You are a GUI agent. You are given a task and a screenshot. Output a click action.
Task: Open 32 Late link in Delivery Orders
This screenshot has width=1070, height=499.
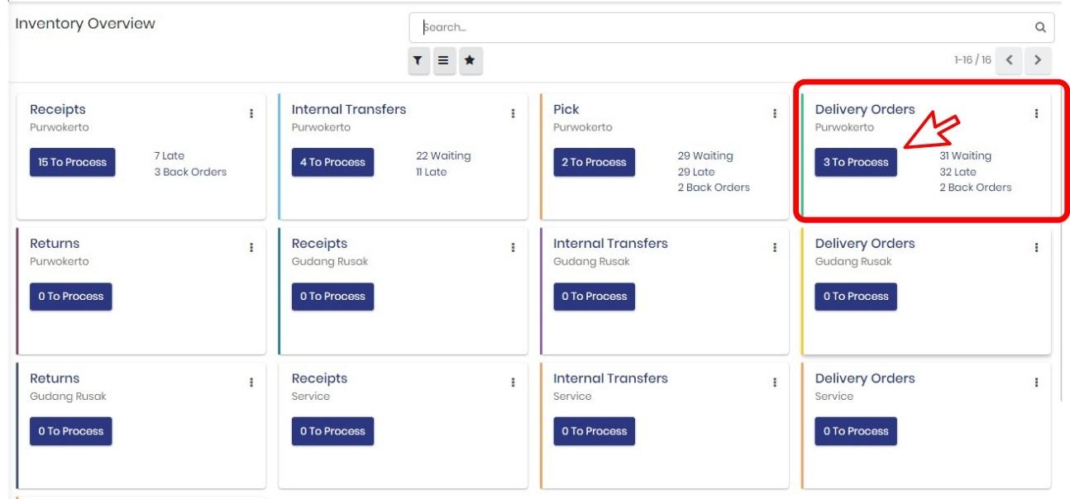(x=958, y=172)
